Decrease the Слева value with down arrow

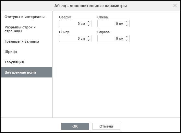pos(127,25)
